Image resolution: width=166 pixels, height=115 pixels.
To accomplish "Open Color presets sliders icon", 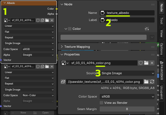I will (147, 29).
